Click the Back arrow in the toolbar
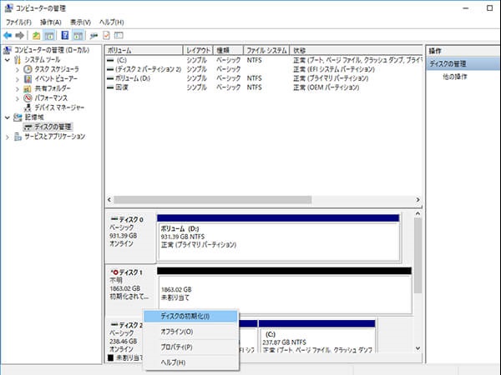This screenshot has height=375, width=501. (8, 36)
